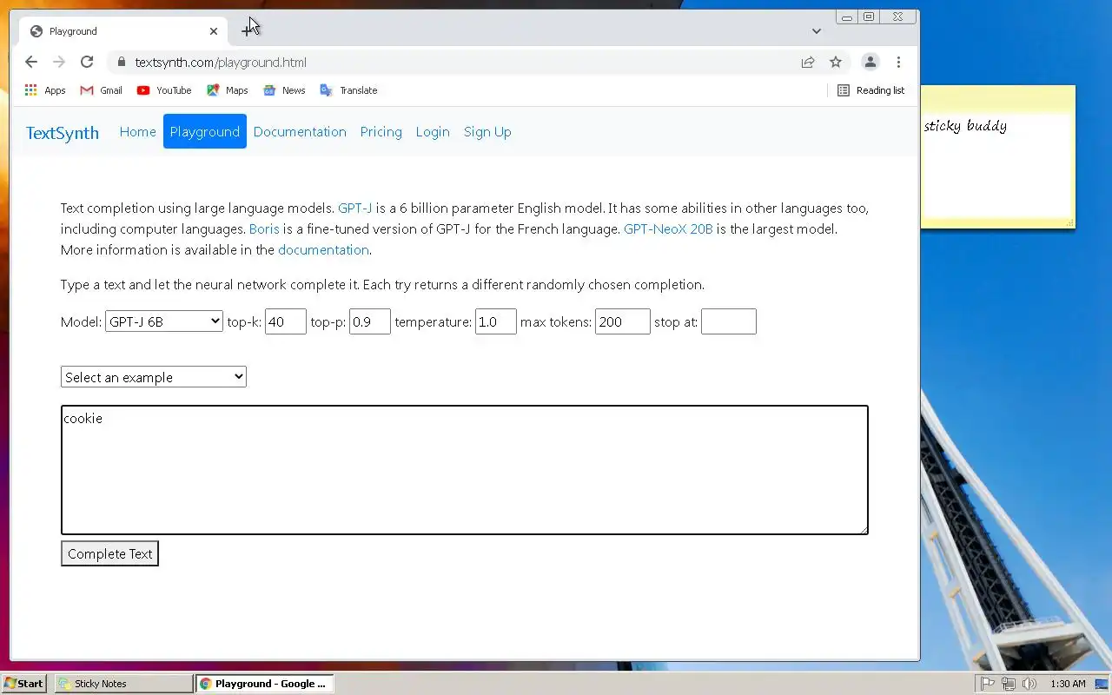Open the Gmail bookmark
The height and width of the screenshot is (695, 1112).
(x=101, y=90)
